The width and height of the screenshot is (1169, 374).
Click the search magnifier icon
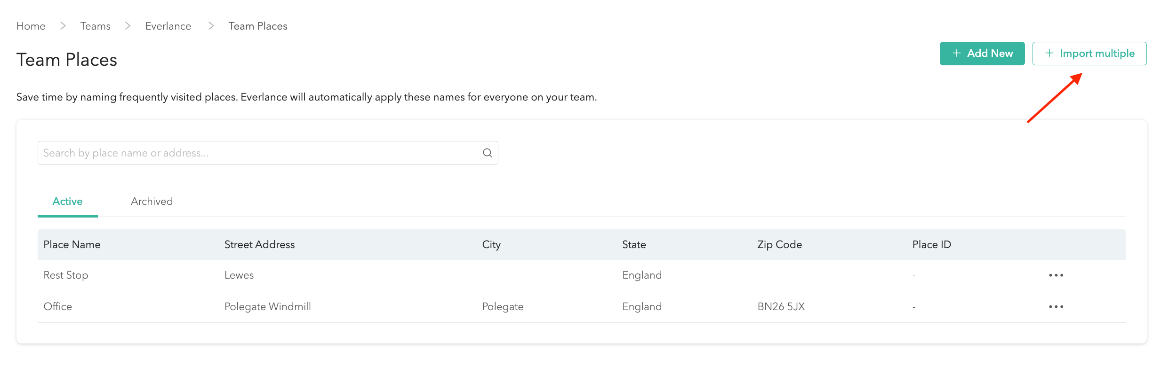(487, 153)
